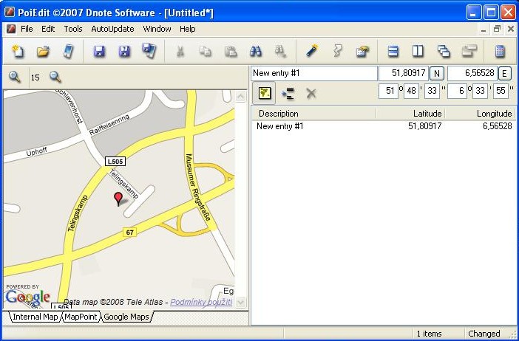Screen dimensions: 519x341
Task: Zoom in the map with plus magnifier
Action: point(15,77)
